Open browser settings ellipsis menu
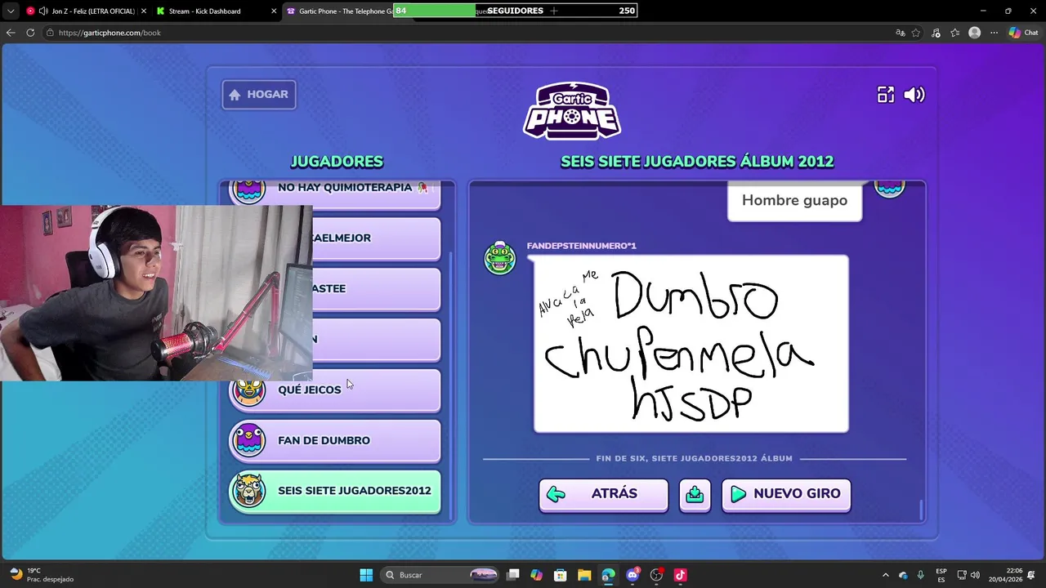1046x588 pixels. [994, 33]
